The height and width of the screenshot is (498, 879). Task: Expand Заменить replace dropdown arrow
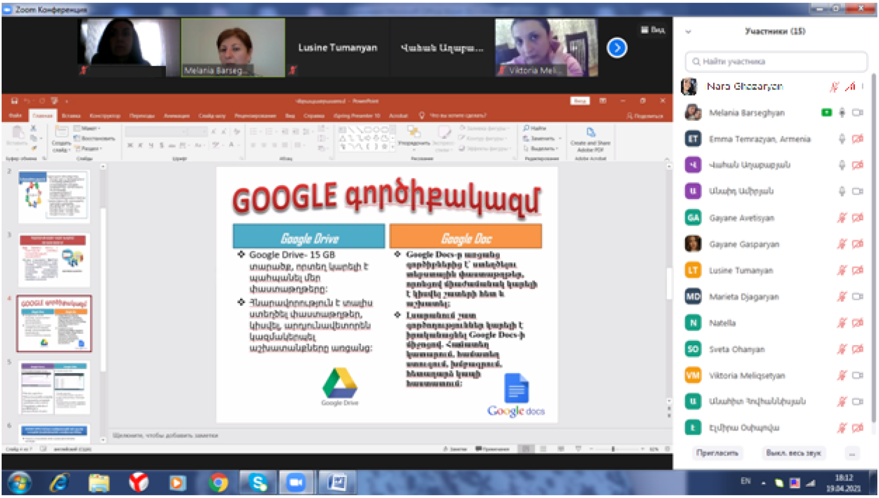pyautogui.click(x=560, y=138)
